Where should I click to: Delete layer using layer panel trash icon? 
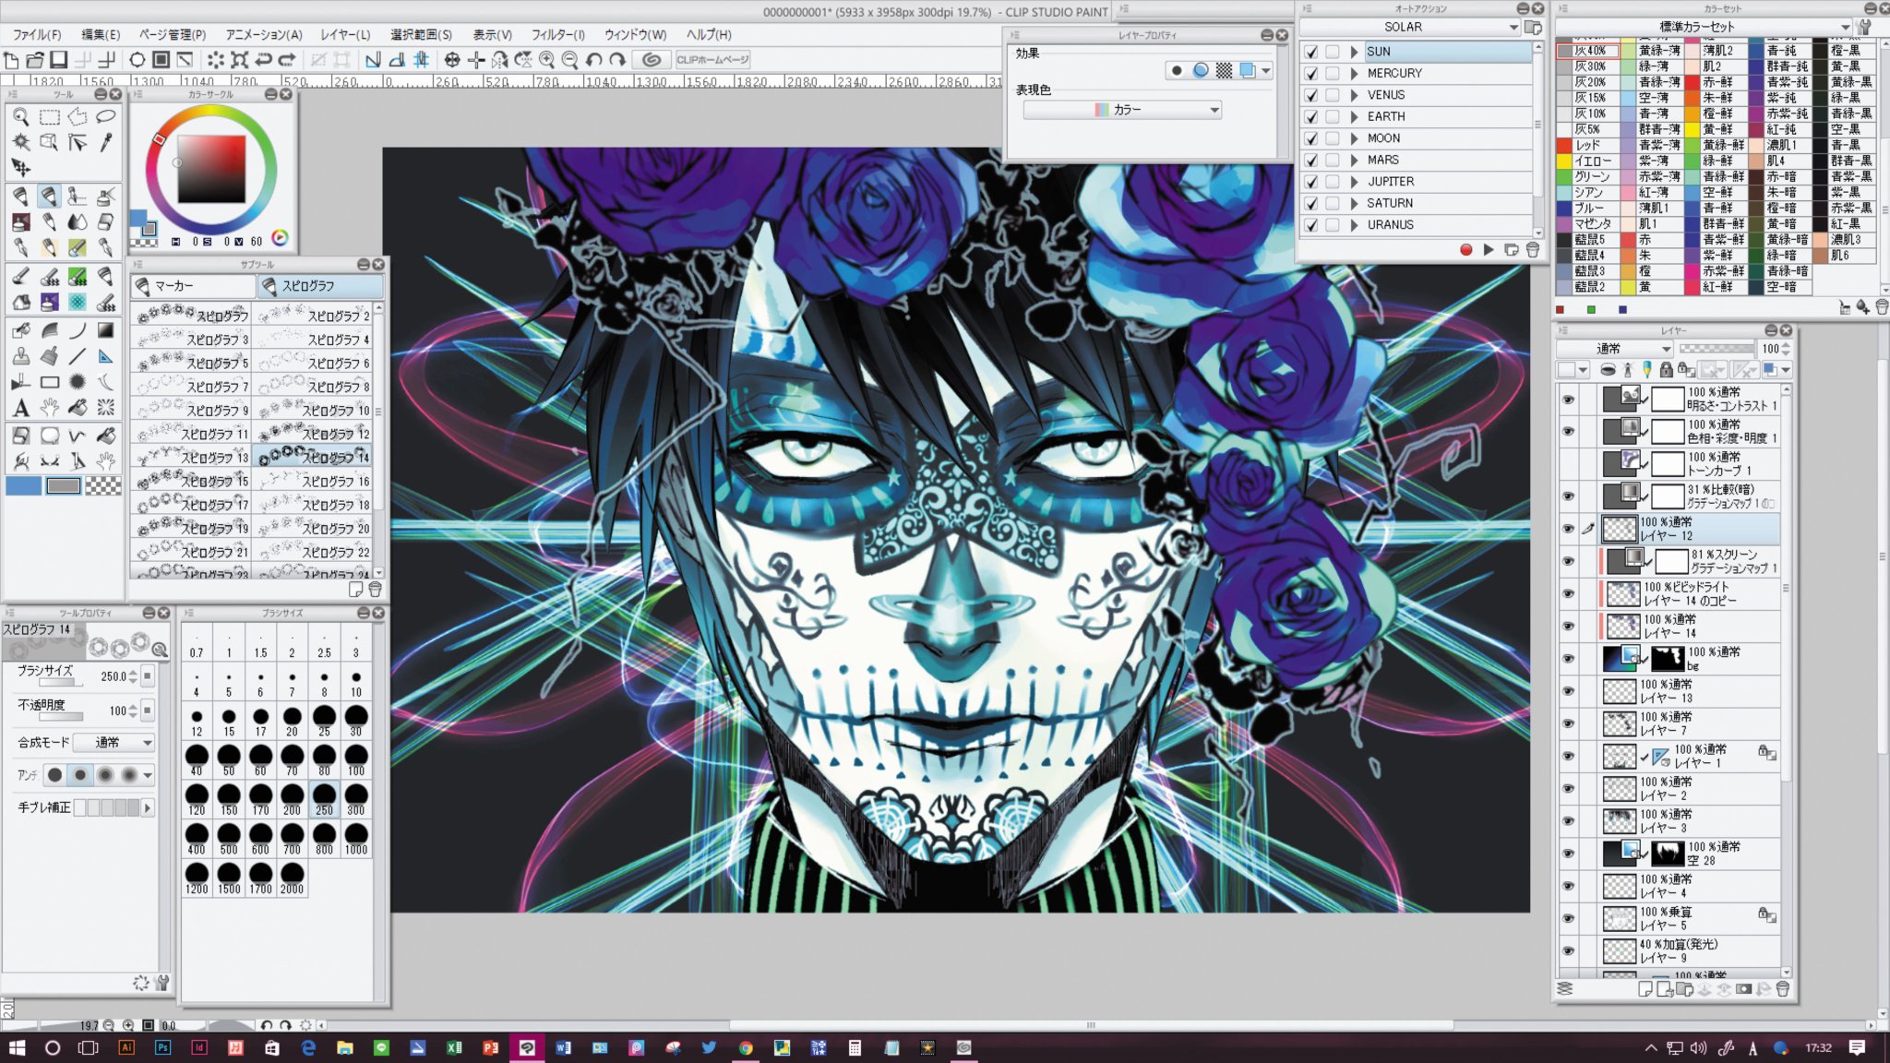pos(1783,989)
